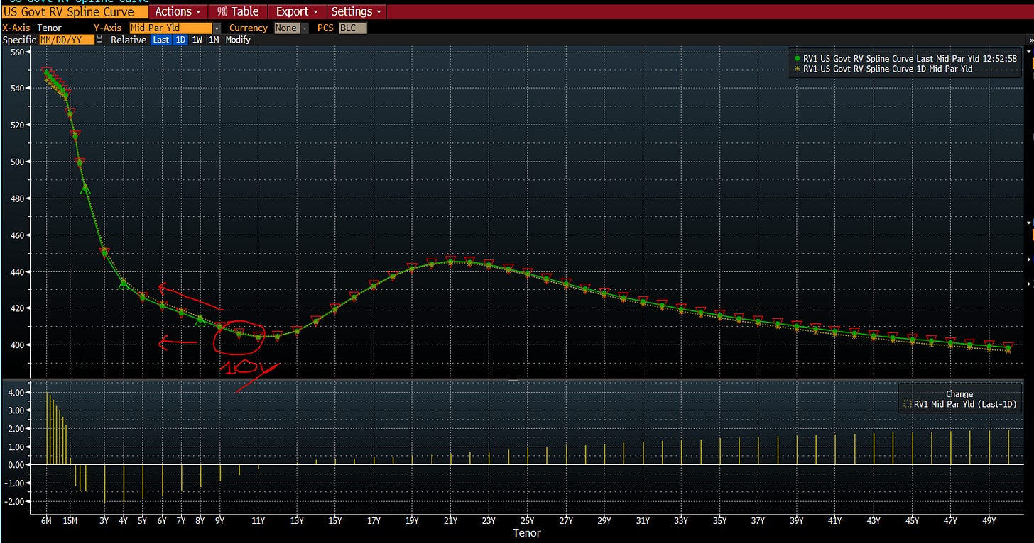Select legend entry 1D Mid Par Yld

click(888, 69)
